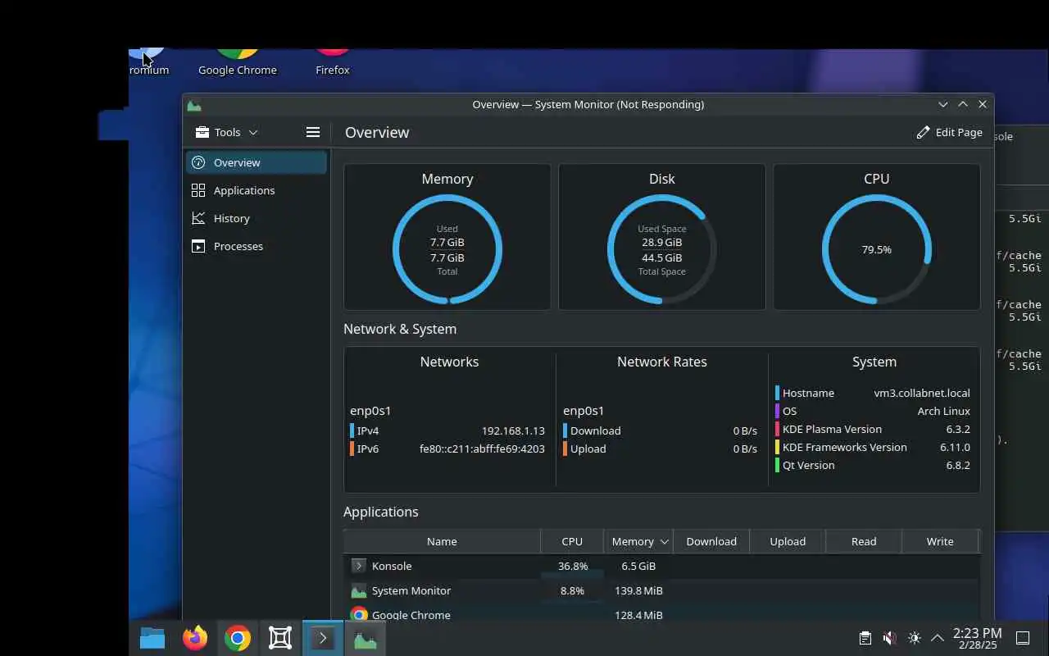This screenshot has width=1049, height=656.
Task: Sort applications by CPU column
Action: click(x=572, y=541)
